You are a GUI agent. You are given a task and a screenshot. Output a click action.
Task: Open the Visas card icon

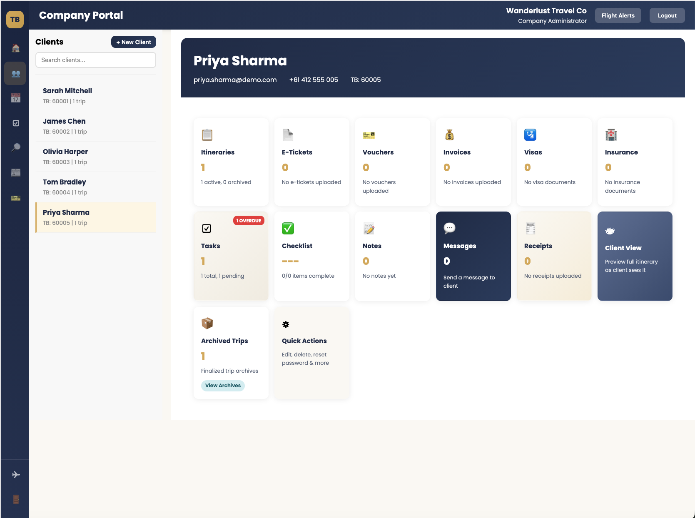click(x=529, y=134)
